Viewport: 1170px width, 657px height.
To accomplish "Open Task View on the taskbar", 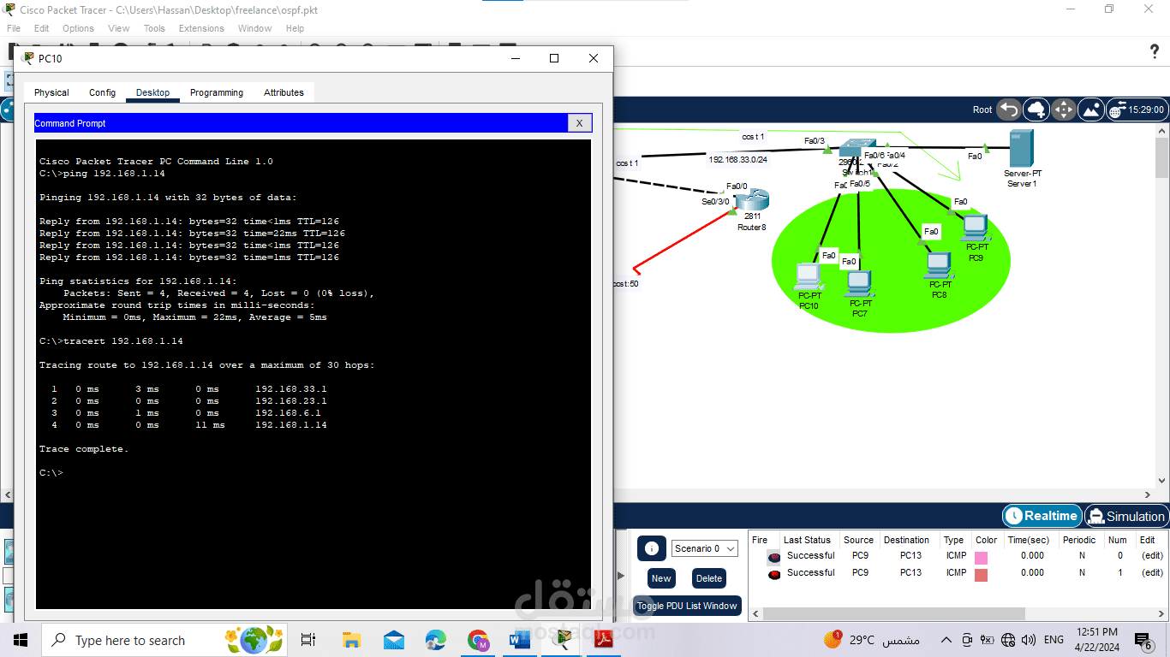I will pos(308,640).
